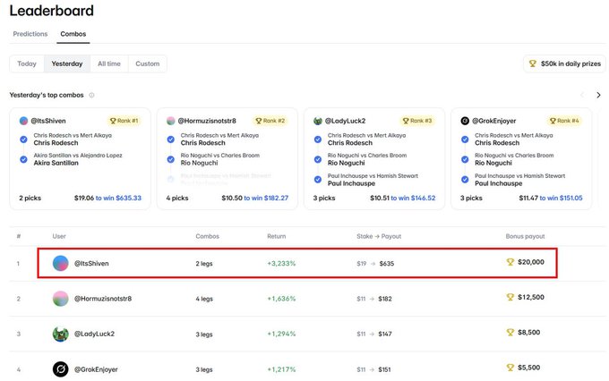Viewport: 609px width, 381px height.
Task: Click the trophy icon next to $8,500
Action: click(x=510, y=333)
